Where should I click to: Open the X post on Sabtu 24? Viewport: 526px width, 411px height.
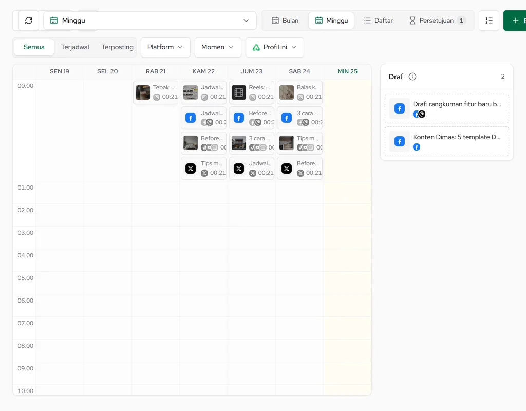[x=299, y=168]
